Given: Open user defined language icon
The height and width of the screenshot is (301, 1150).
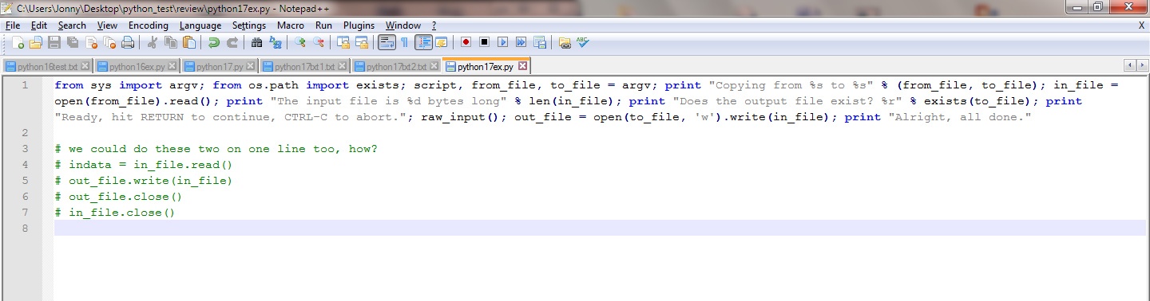Looking at the screenshot, I should coord(441,42).
